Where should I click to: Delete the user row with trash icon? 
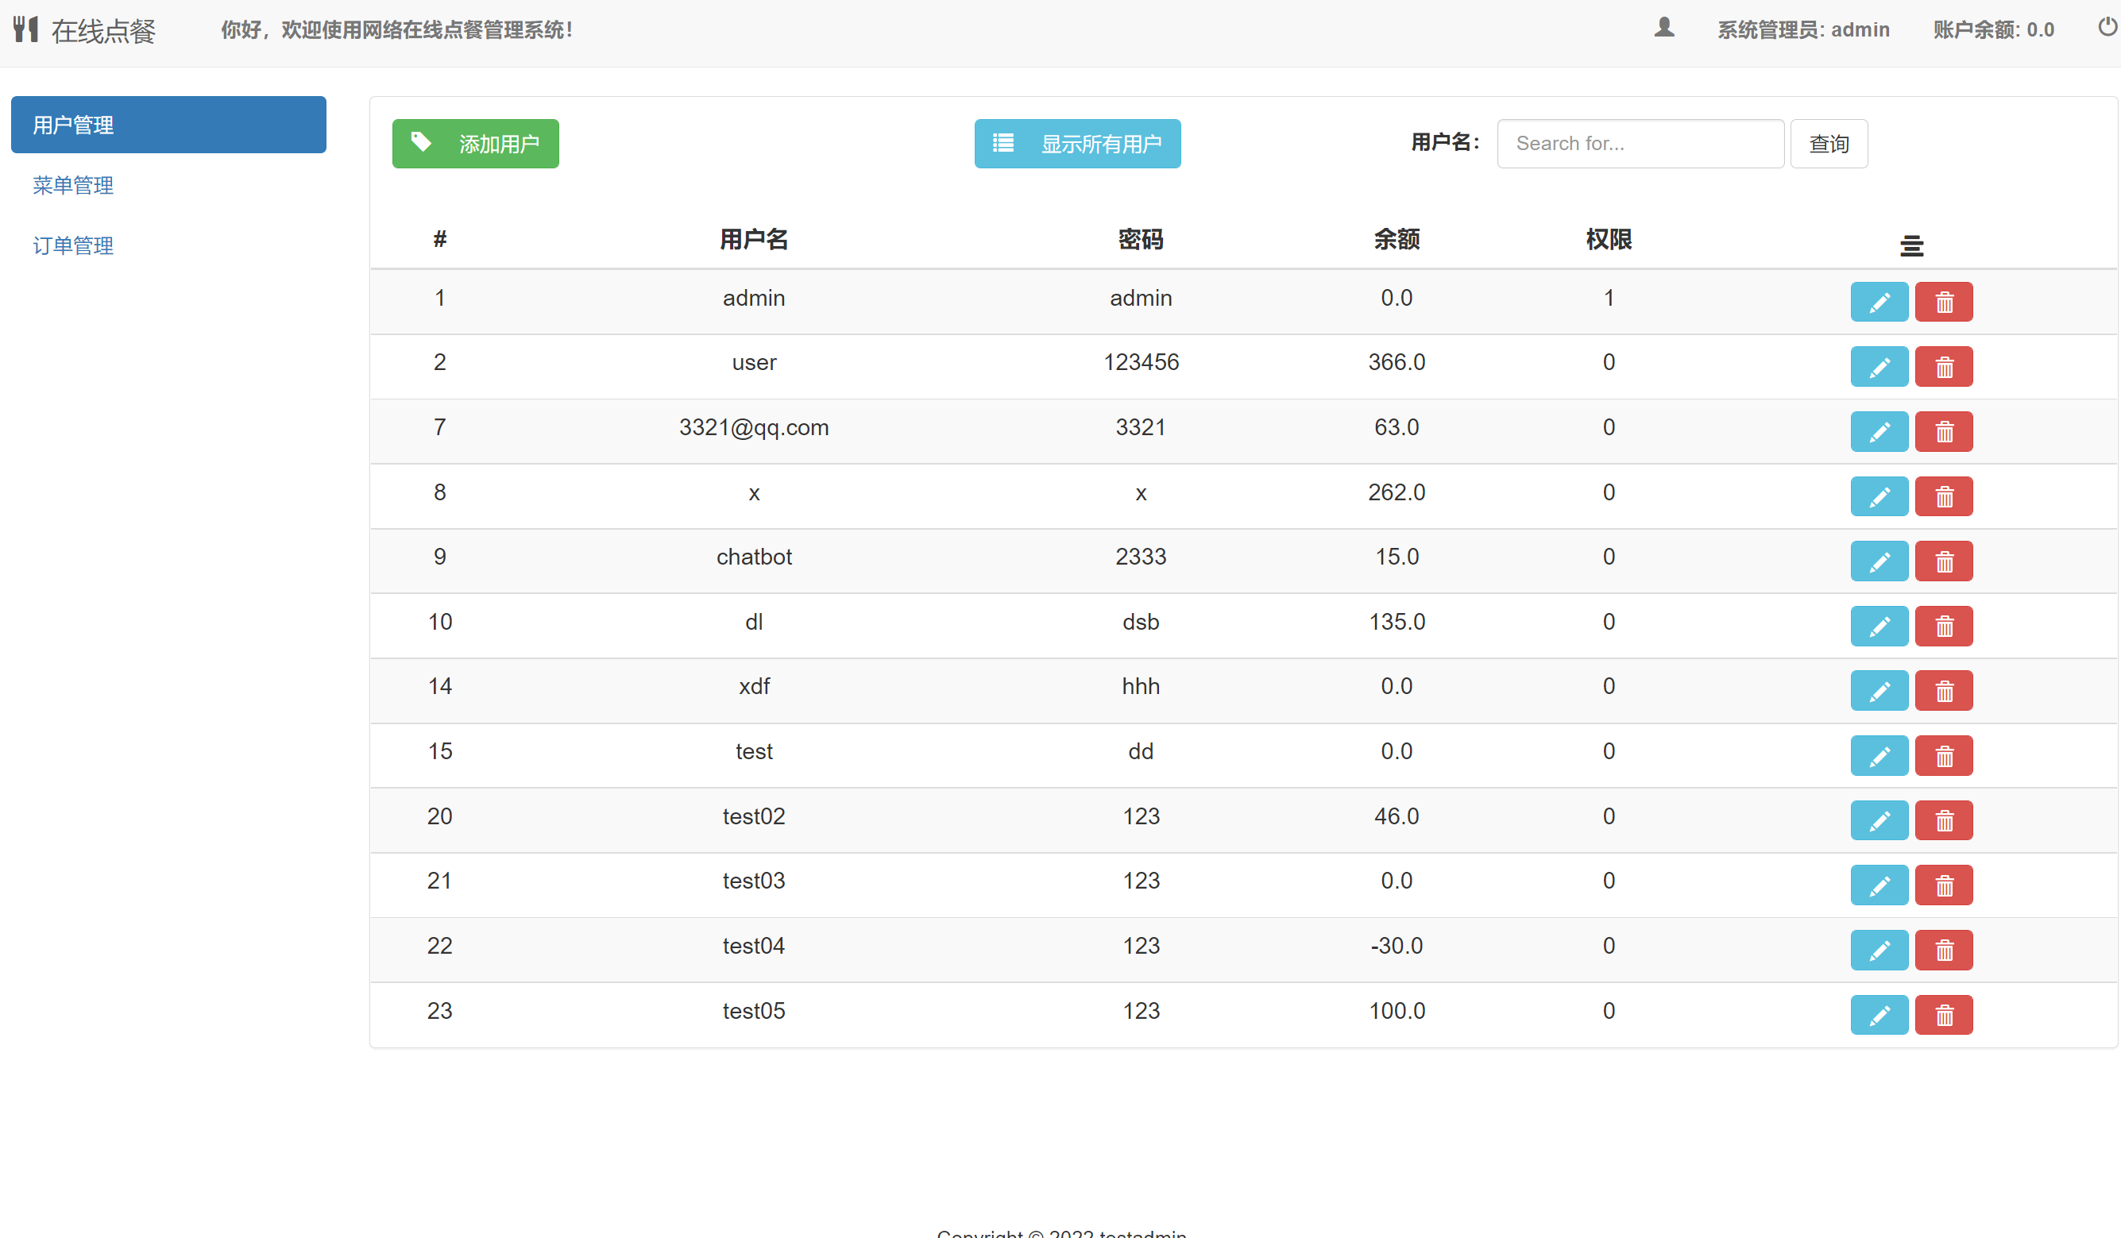[x=1943, y=367]
